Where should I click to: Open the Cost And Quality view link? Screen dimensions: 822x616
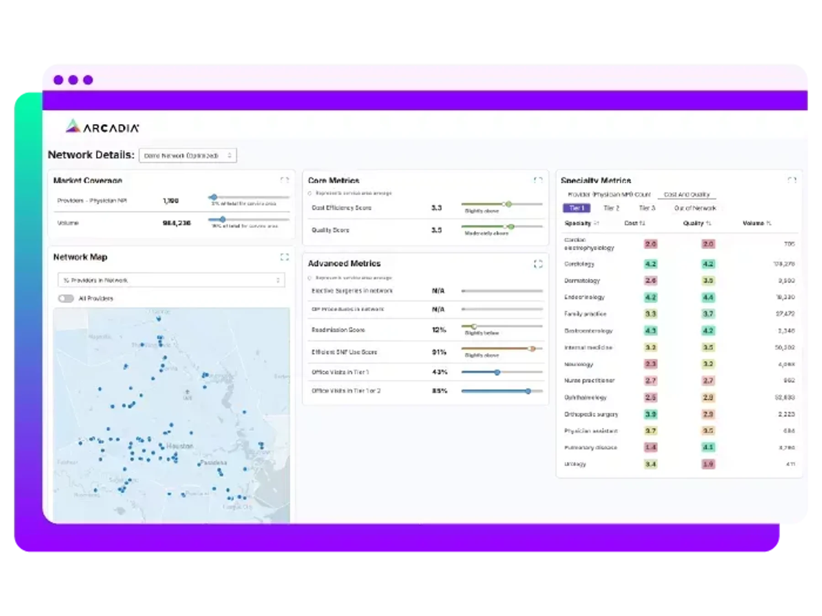[x=687, y=194]
